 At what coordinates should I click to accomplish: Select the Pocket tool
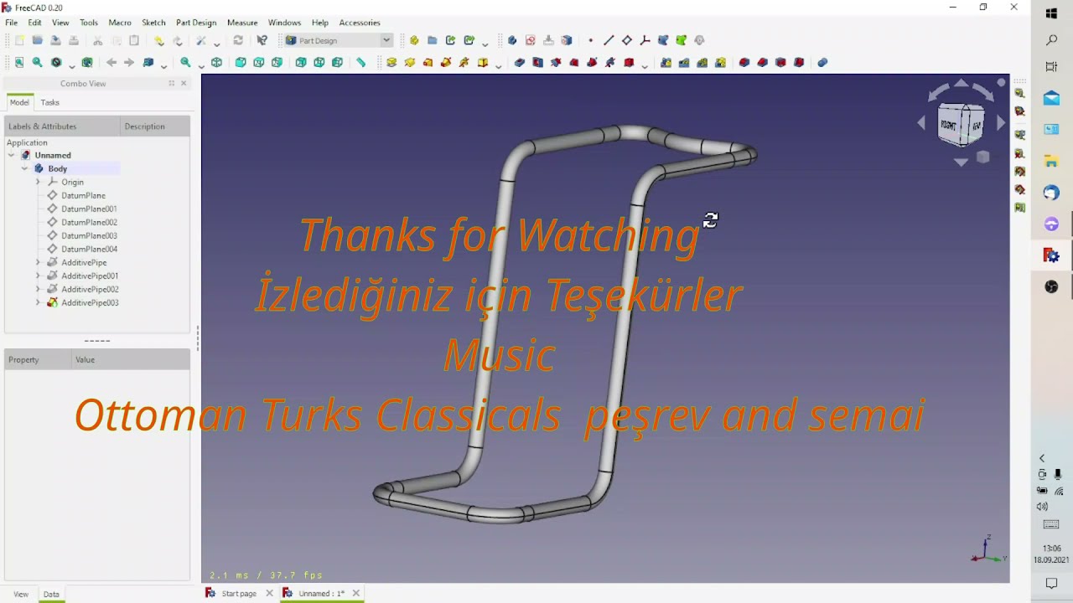[519, 62]
